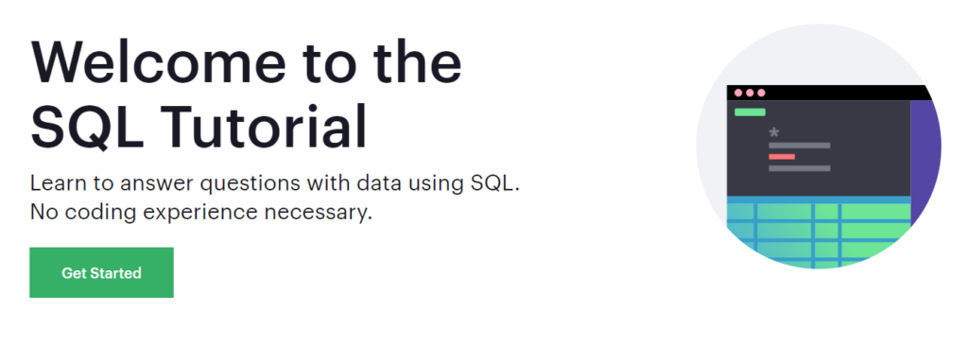Click the bottom gray line below the red line

coord(800,168)
